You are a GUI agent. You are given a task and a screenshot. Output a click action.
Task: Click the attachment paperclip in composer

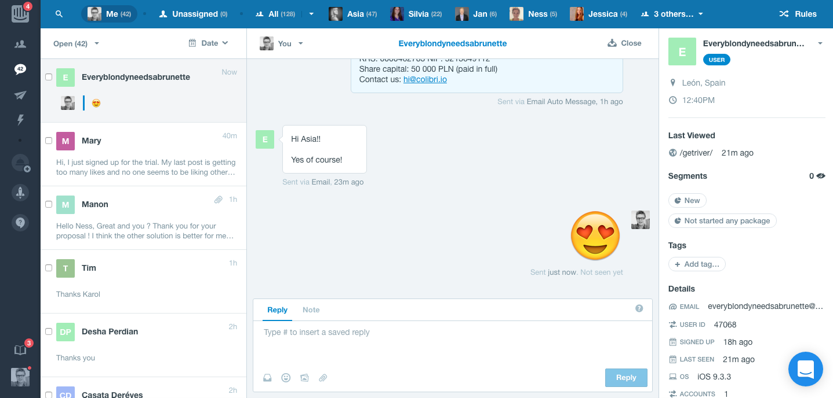(323, 378)
